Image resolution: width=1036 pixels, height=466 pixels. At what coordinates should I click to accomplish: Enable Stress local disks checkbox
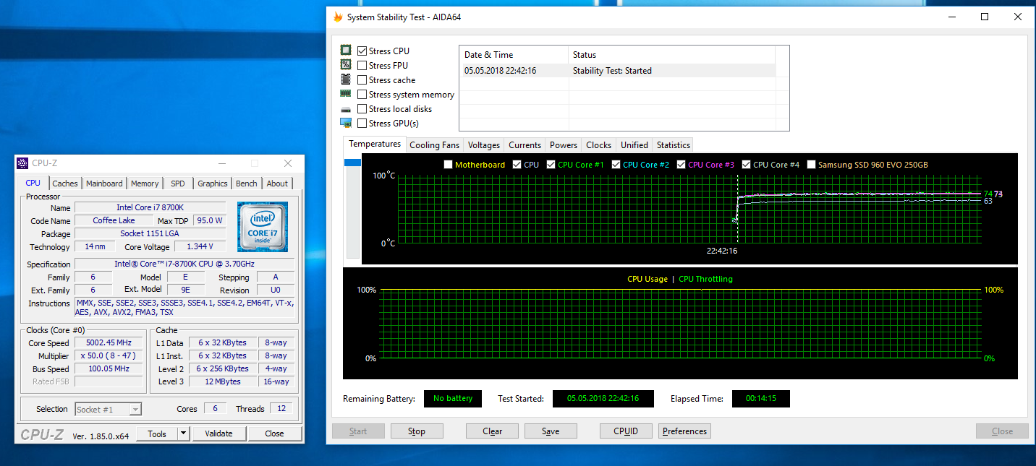[362, 108]
